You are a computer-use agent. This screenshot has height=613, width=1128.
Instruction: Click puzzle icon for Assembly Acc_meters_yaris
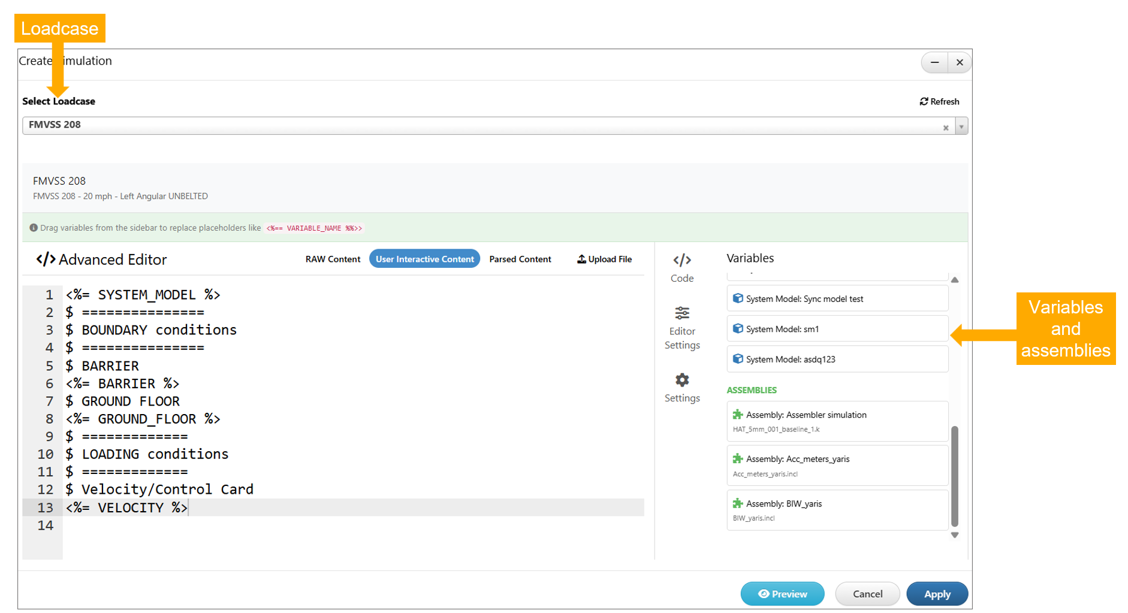(x=738, y=459)
